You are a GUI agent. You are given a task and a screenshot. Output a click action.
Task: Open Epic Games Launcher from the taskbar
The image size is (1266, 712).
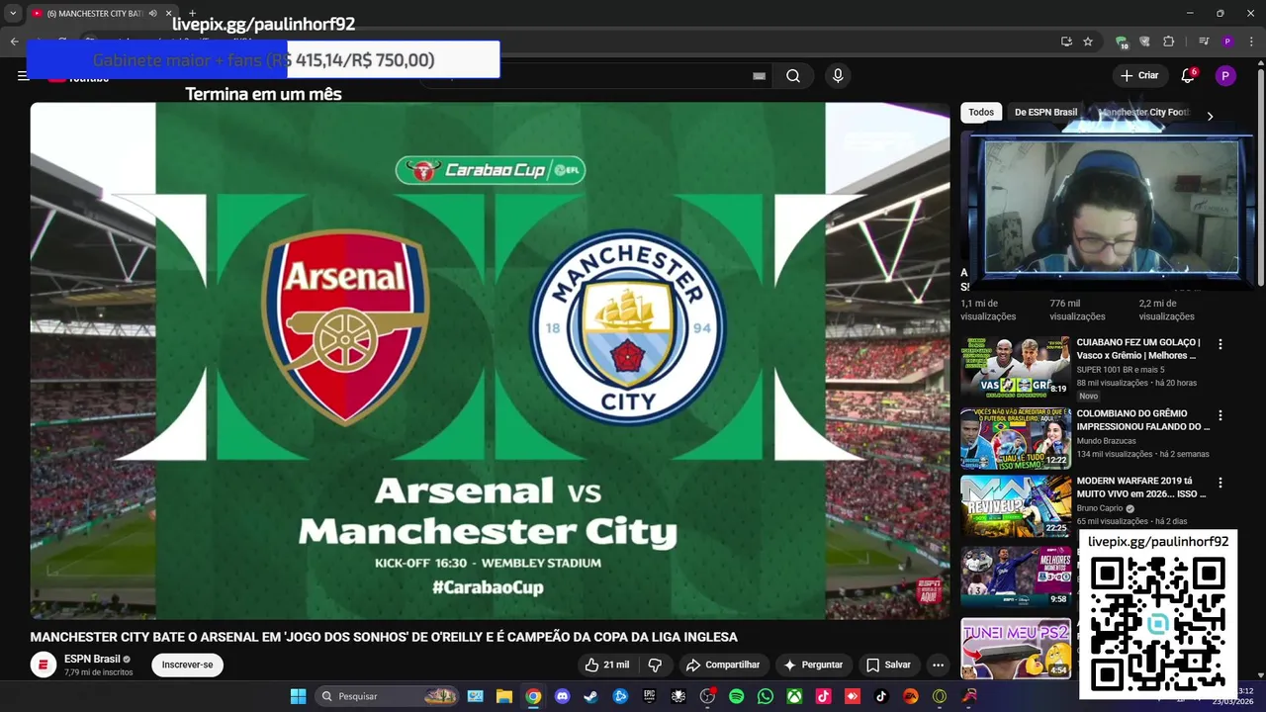pyautogui.click(x=649, y=696)
